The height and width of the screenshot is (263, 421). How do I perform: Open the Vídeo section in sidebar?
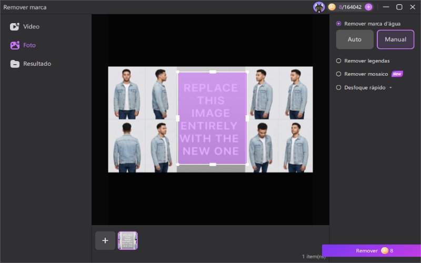(x=25, y=27)
